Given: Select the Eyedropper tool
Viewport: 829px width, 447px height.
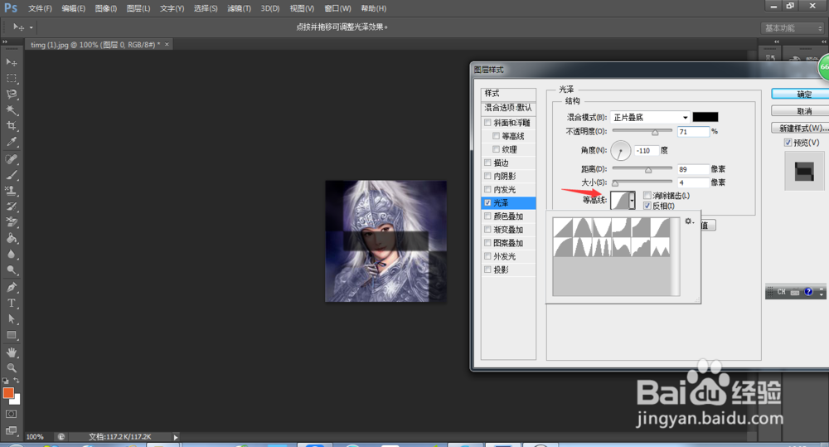Looking at the screenshot, I should tap(11, 142).
